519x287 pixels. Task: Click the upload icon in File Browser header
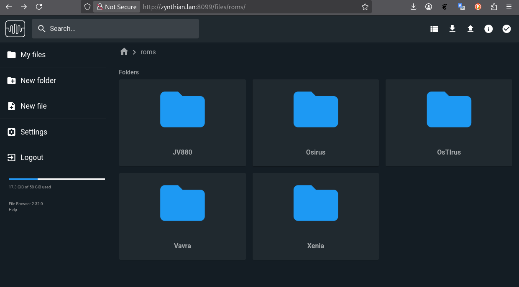pyautogui.click(x=470, y=29)
